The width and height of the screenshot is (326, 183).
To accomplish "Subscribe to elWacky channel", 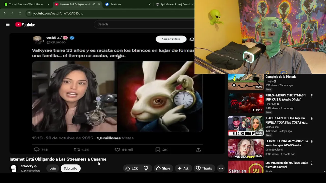I will point(71,168).
